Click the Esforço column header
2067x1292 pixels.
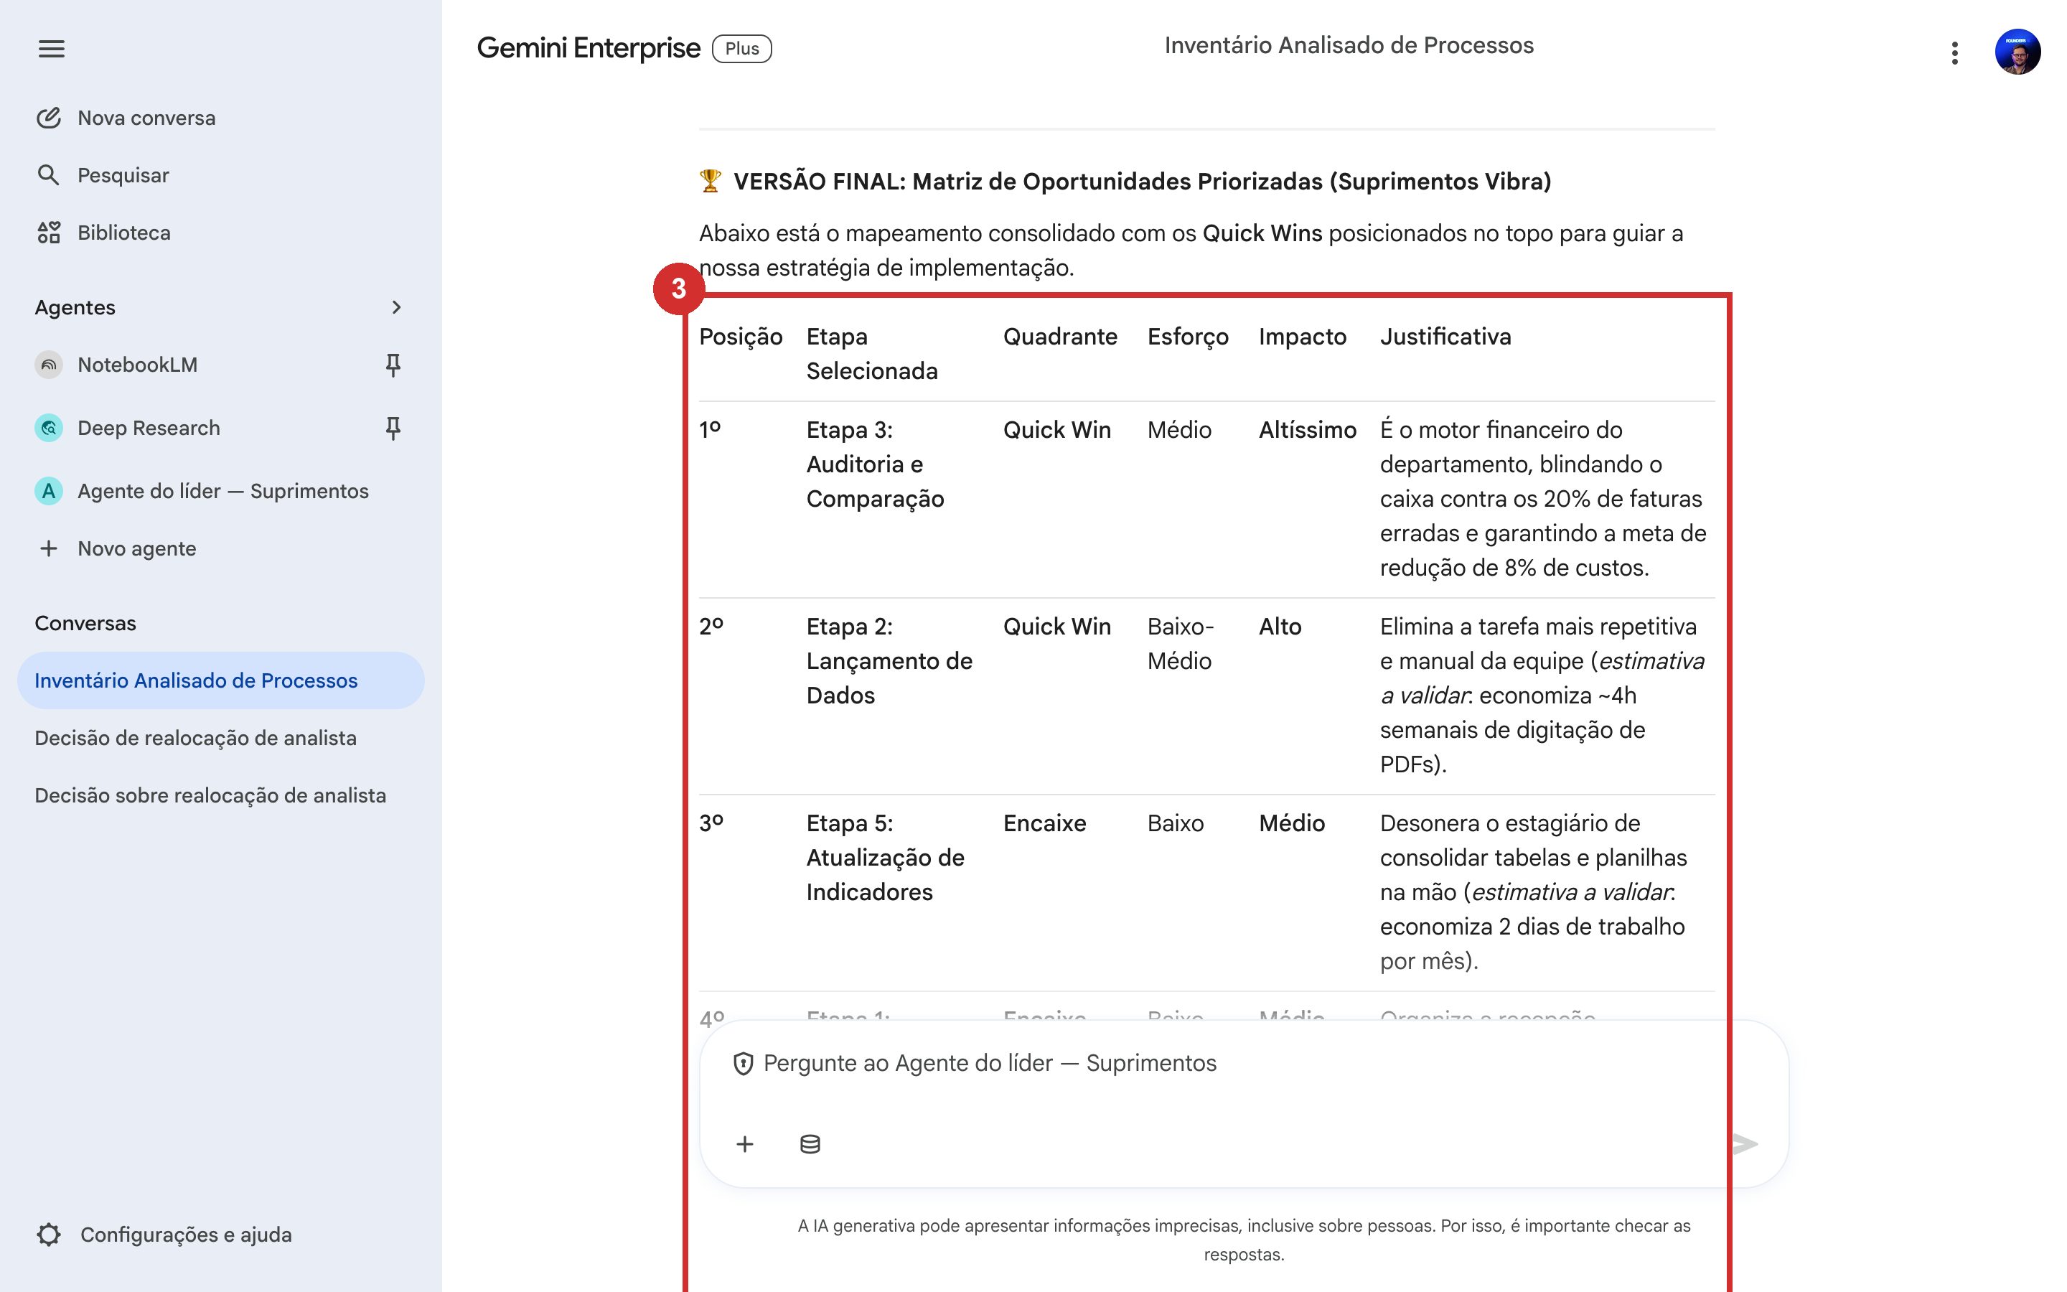[x=1188, y=337]
